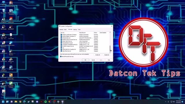The height and width of the screenshot is (104, 185).
Task: Open the OBS Studio desktop shortcut
Action: [4, 27]
